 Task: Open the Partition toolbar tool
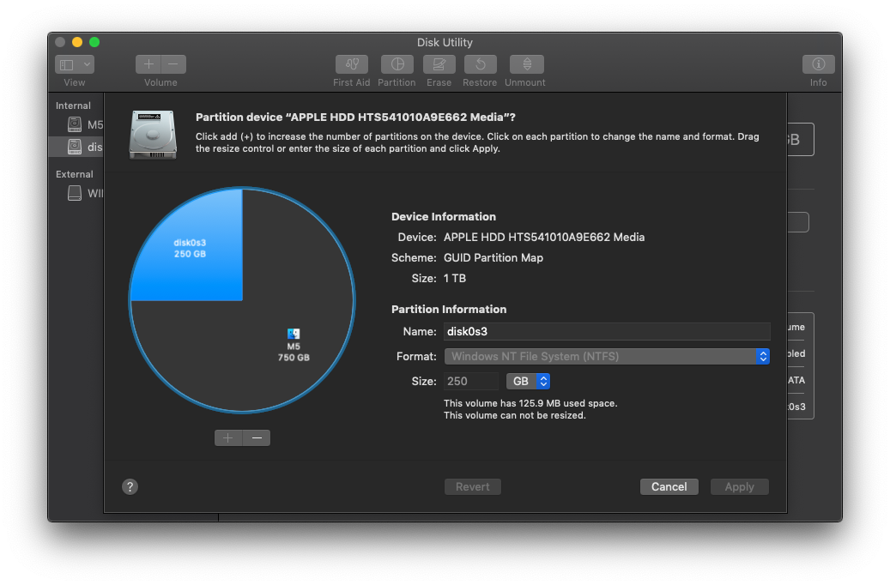click(x=397, y=64)
